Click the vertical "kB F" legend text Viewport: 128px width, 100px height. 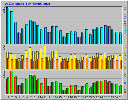pos(125,91)
